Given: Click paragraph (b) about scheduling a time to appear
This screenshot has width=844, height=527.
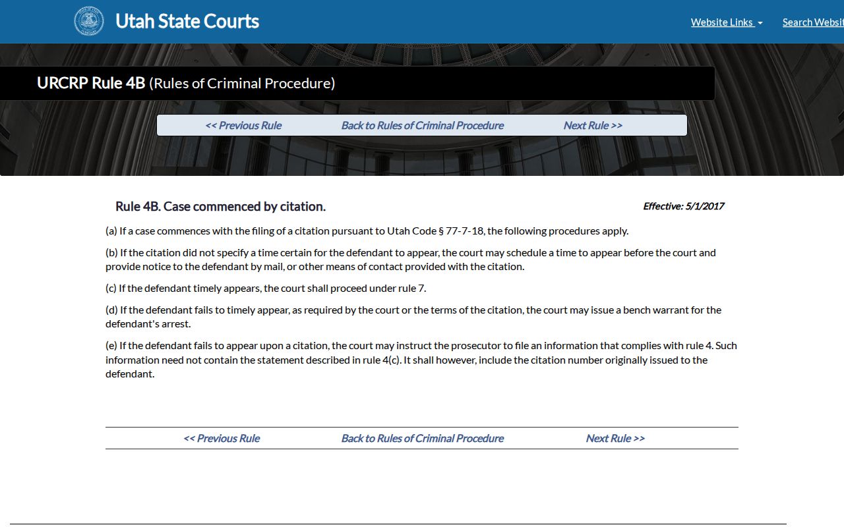Looking at the screenshot, I should pos(411,260).
